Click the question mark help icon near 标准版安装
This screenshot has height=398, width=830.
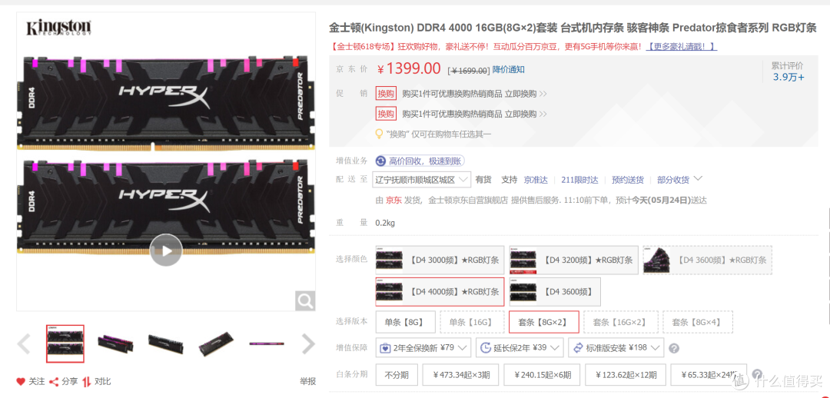[x=674, y=348]
